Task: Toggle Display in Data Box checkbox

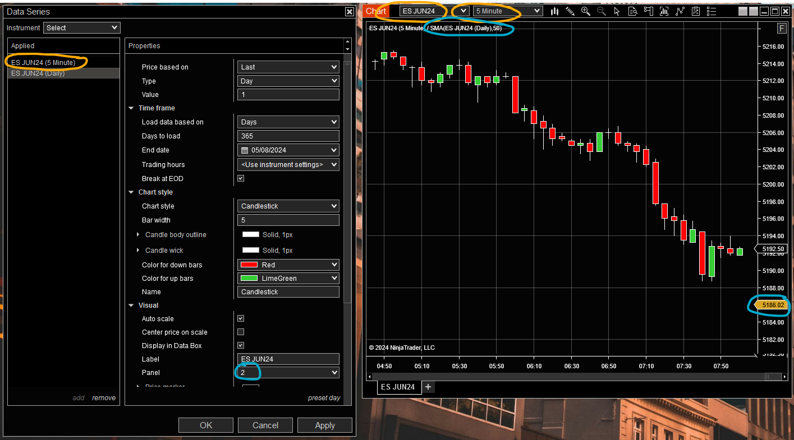Action: (x=241, y=345)
